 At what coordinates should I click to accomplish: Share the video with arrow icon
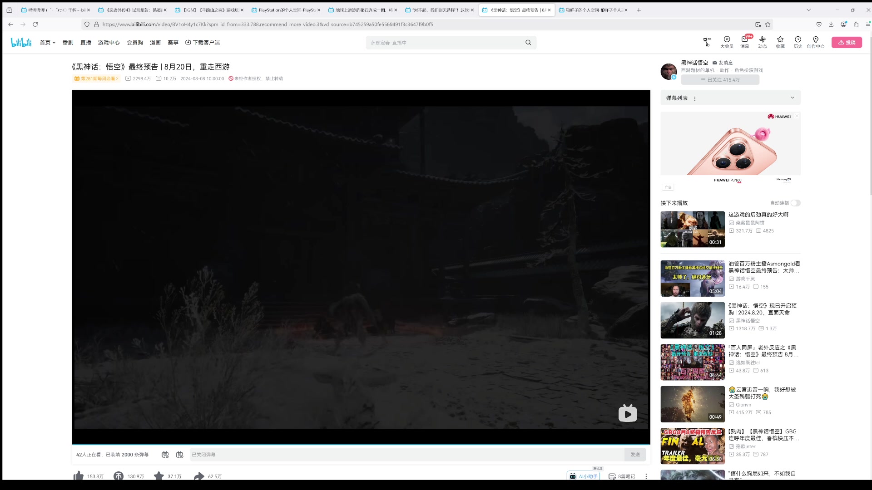(x=199, y=476)
